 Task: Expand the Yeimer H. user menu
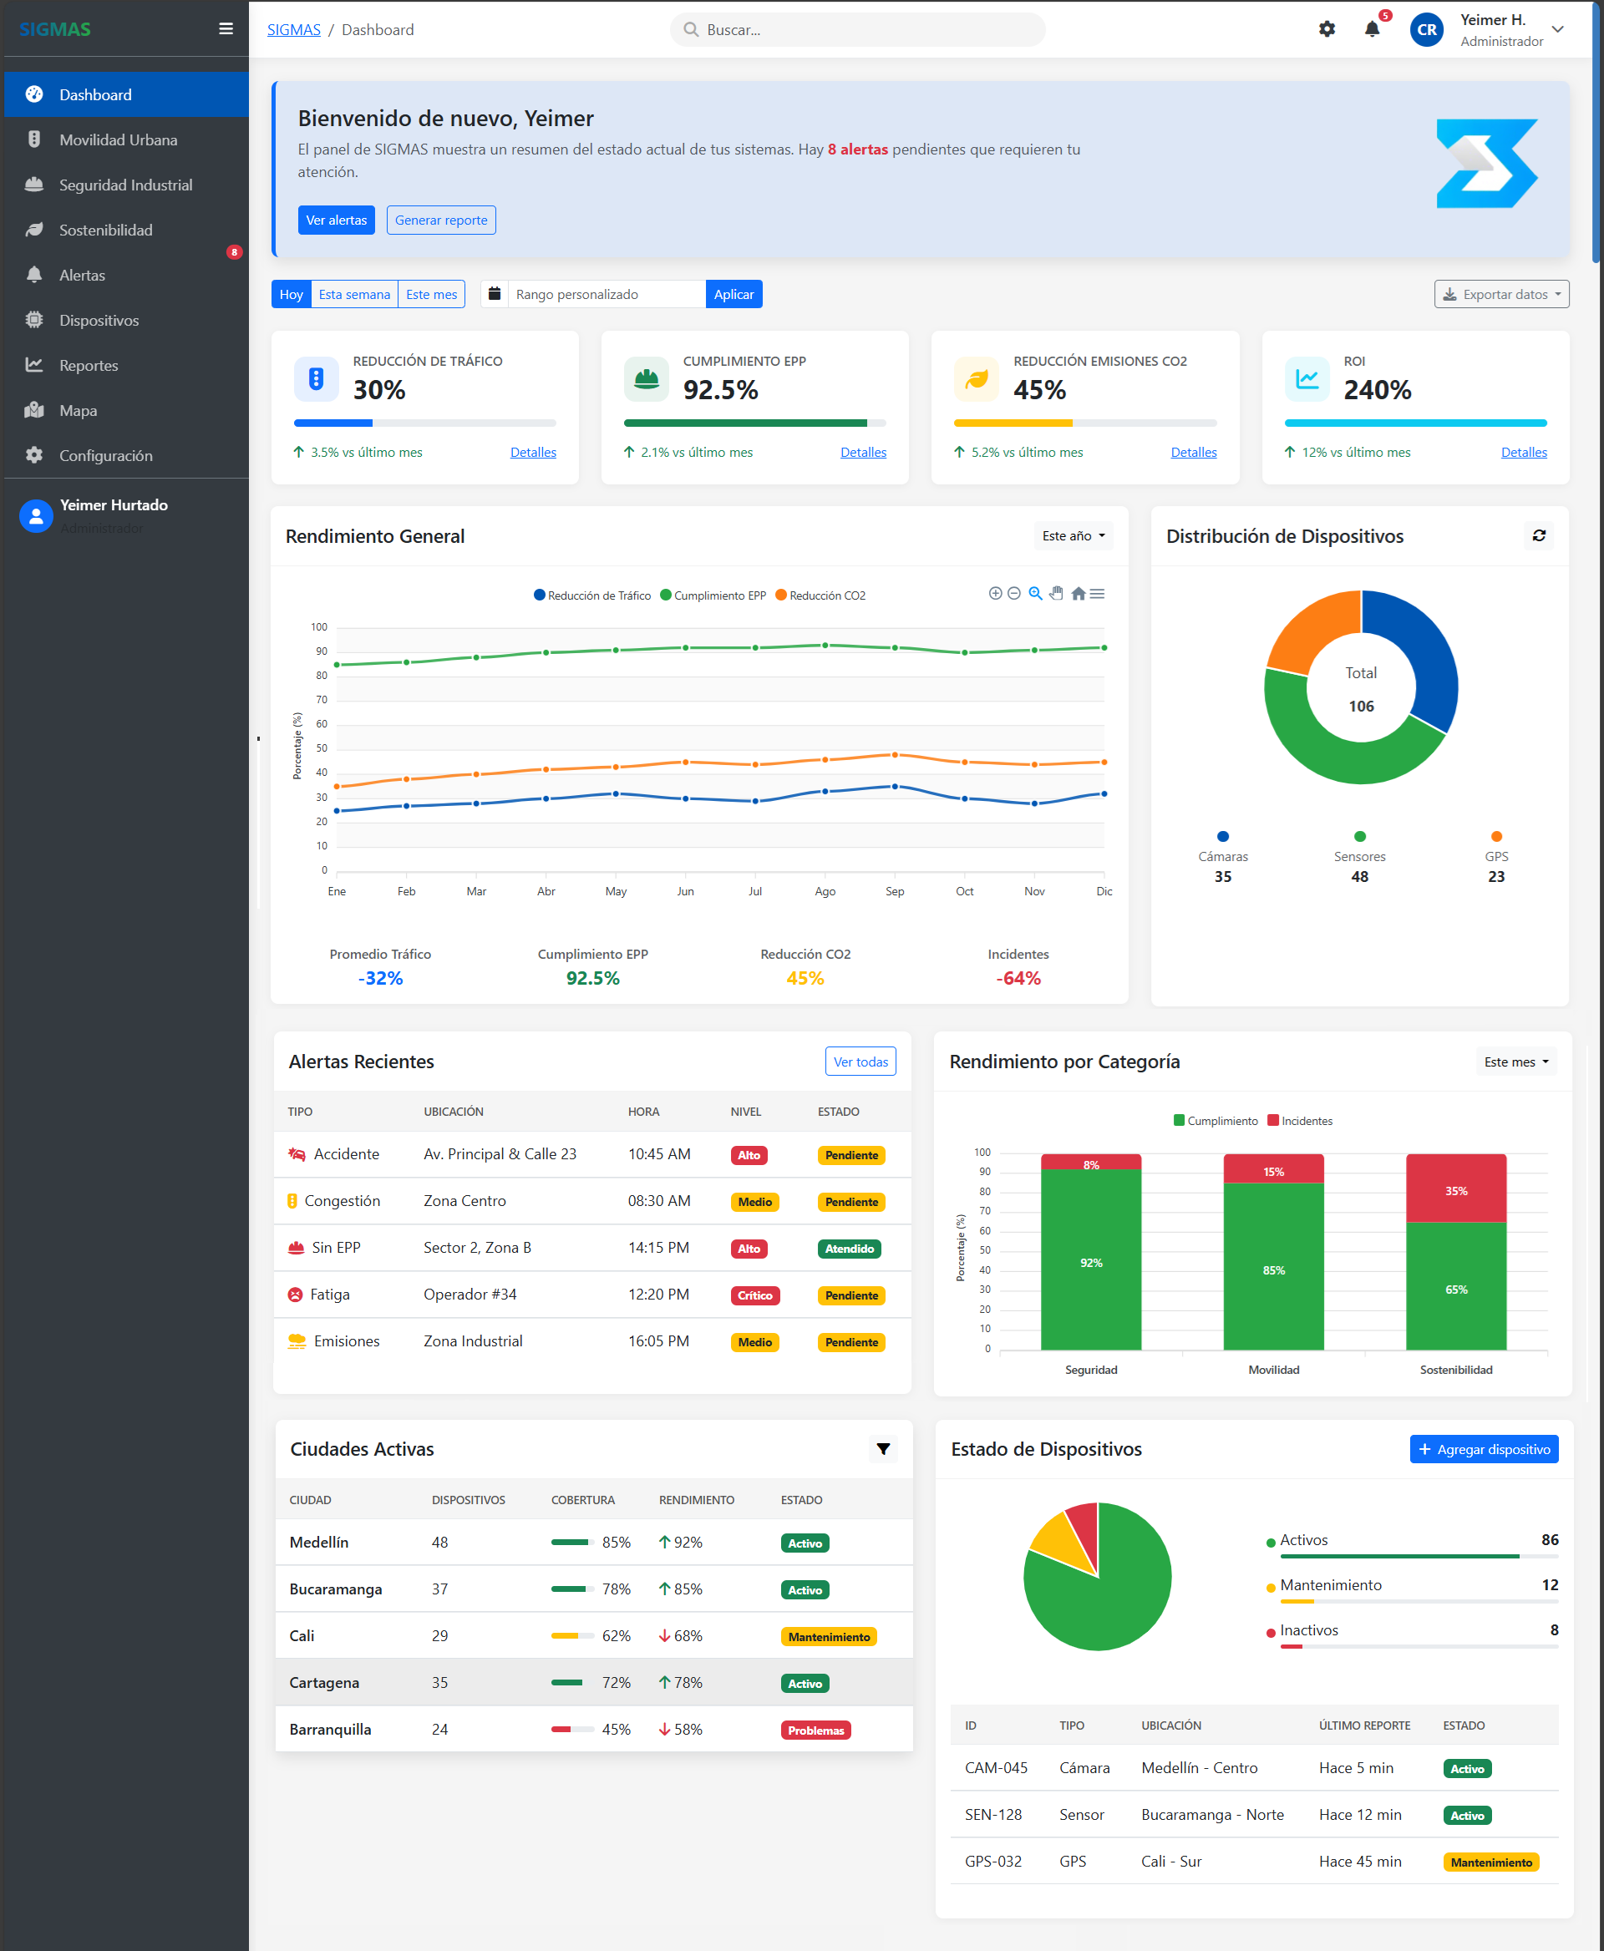1557,29
